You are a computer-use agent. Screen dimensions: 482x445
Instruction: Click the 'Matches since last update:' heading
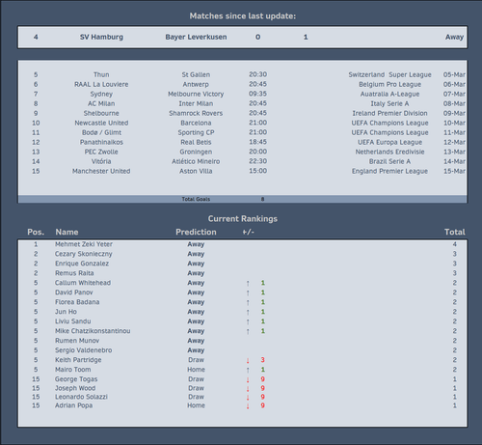(x=242, y=16)
